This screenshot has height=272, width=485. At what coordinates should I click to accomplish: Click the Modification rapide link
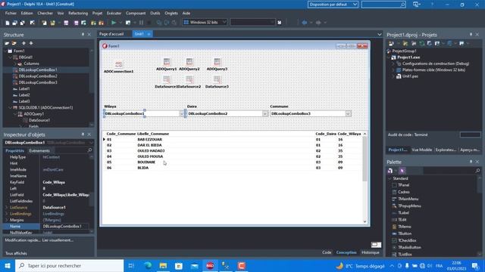tap(22, 240)
